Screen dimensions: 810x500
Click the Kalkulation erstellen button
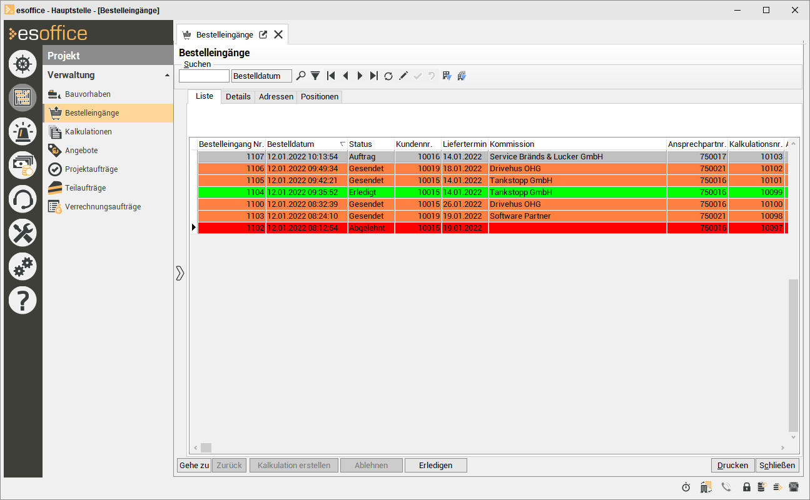coord(294,466)
